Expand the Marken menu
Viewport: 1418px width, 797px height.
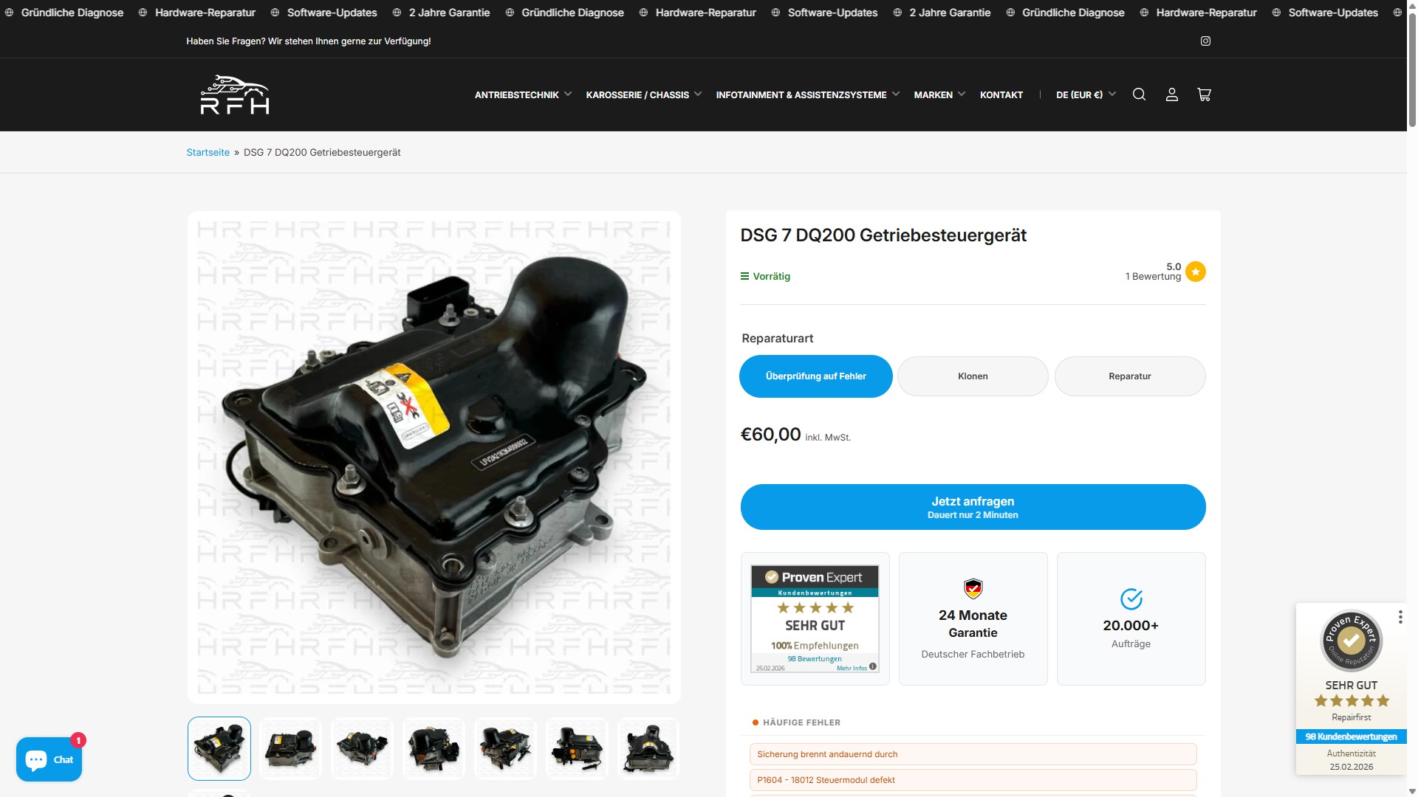coord(939,94)
